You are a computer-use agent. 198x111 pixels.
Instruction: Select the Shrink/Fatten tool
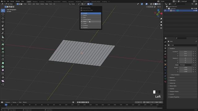coord(3,77)
